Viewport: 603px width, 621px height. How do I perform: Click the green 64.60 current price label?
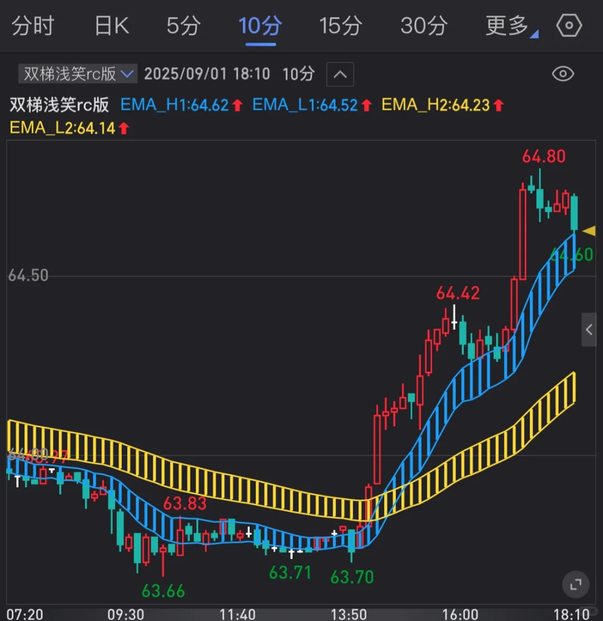(570, 254)
